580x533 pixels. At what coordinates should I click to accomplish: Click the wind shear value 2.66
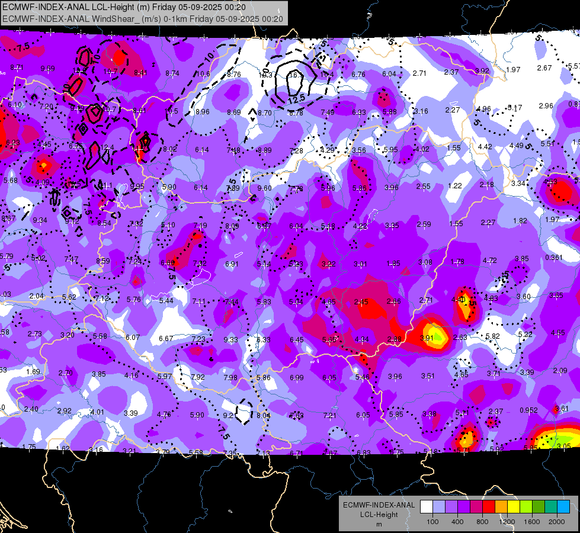(393, 301)
